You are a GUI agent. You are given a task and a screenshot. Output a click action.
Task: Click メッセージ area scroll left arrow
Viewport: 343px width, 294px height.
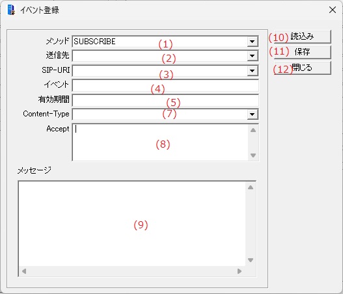click(24, 271)
